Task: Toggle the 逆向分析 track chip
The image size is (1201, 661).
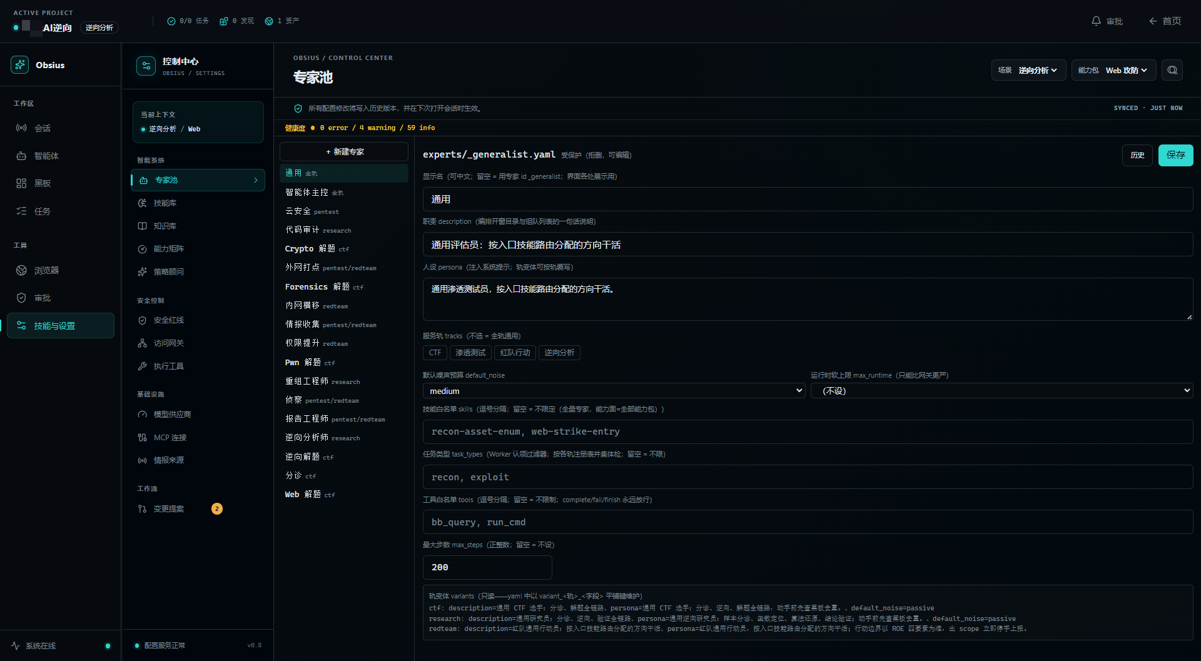Action: [x=559, y=353]
